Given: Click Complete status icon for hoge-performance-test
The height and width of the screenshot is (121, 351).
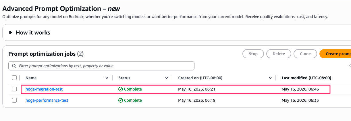Looking at the screenshot, I should tap(121, 100).
